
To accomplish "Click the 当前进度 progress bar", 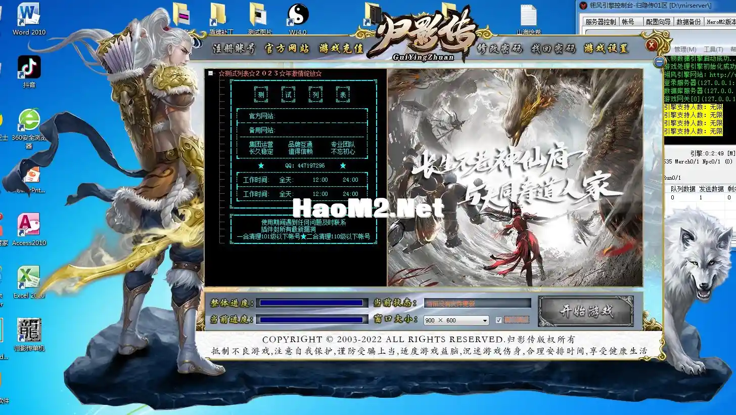I will 312,319.
